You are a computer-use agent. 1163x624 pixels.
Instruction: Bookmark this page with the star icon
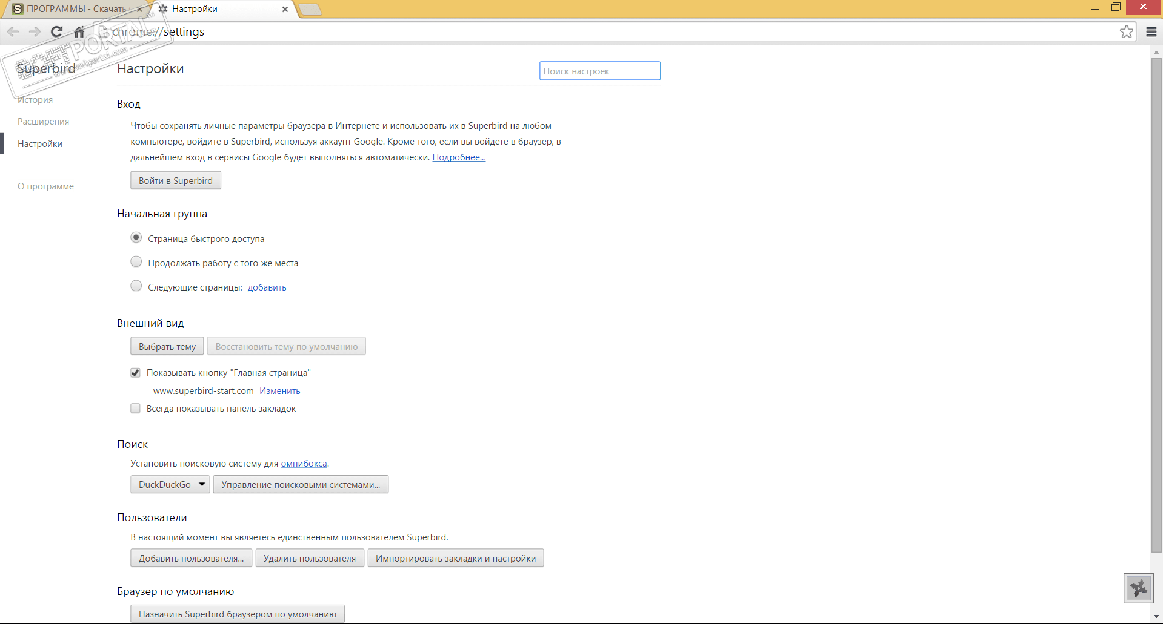(1126, 31)
